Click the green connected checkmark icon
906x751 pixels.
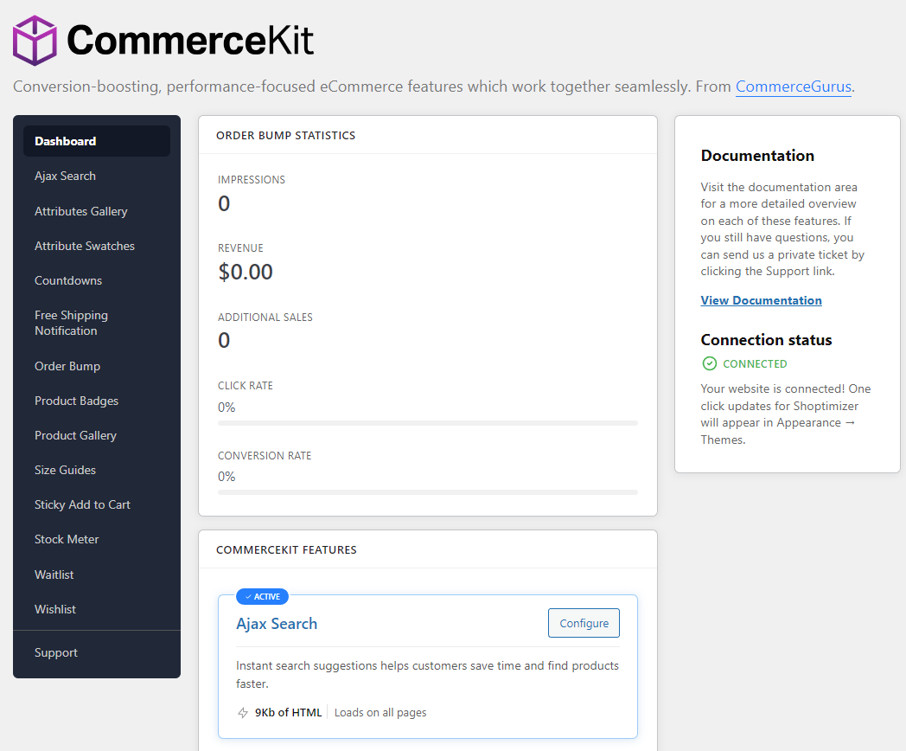tap(709, 363)
